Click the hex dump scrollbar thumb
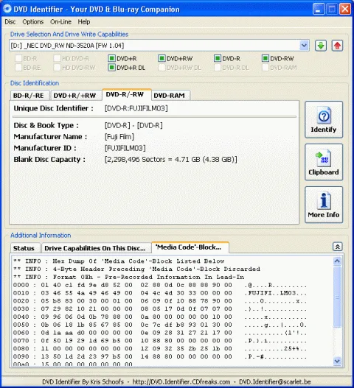Viewport: 354px width, 388px height. click(x=337, y=297)
